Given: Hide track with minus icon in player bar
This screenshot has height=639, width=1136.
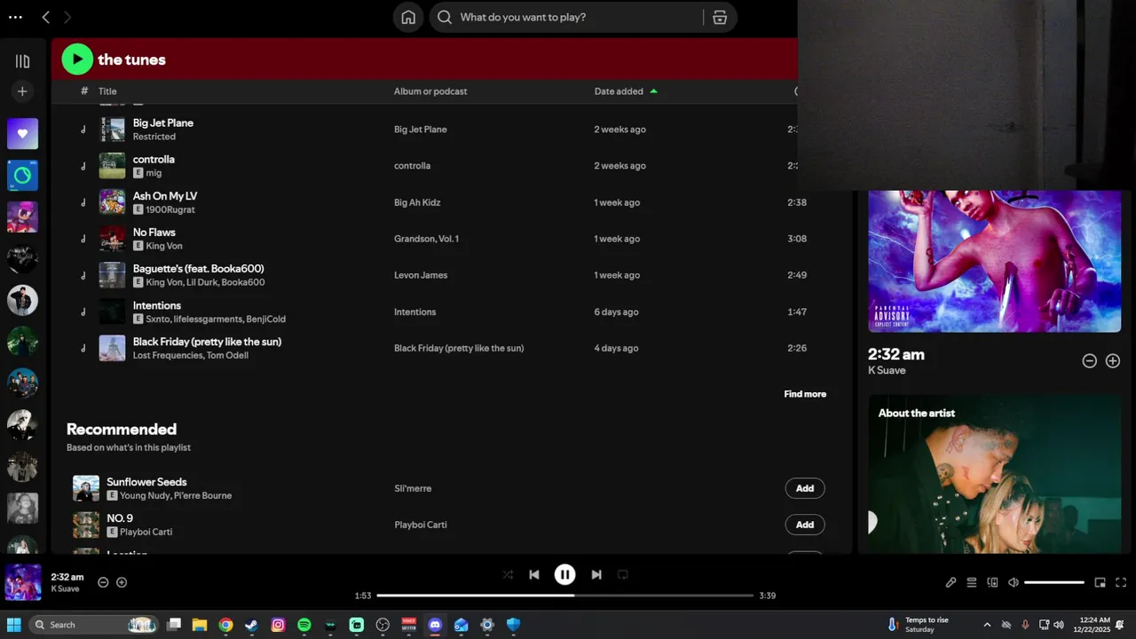Looking at the screenshot, I should (103, 582).
